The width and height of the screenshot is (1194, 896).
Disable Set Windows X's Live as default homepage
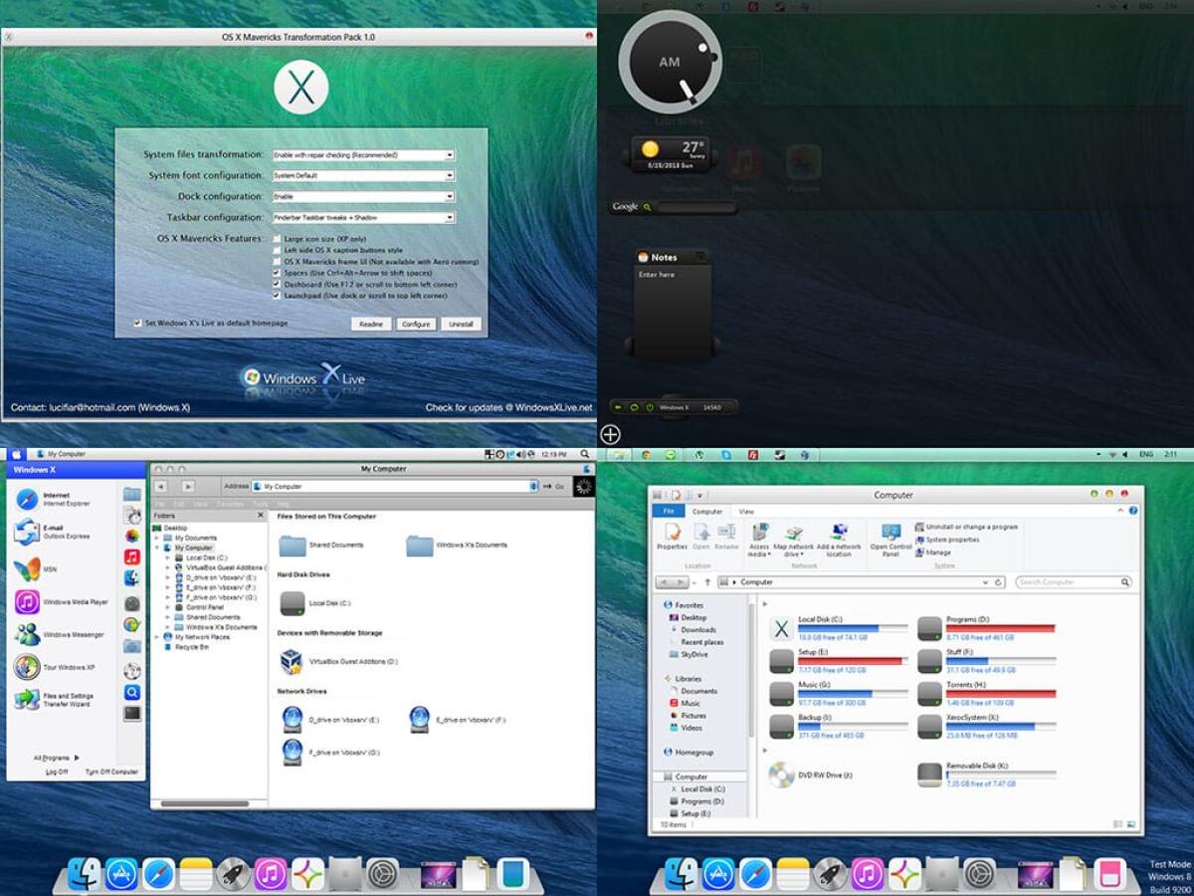click(136, 324)
